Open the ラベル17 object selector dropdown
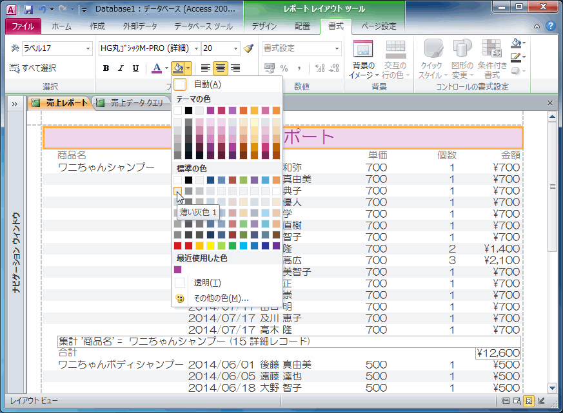The width and height of the screenshot is (563, 413). tap(88, 48)
